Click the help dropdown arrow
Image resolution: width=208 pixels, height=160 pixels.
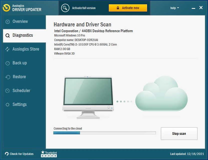click(x=178, y=8)
